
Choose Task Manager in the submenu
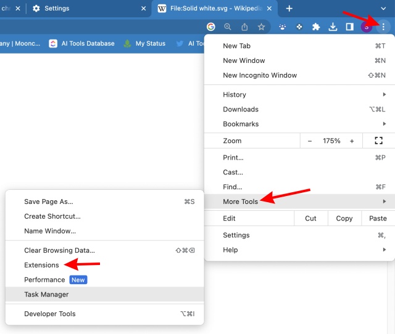(x=46, y=295)
